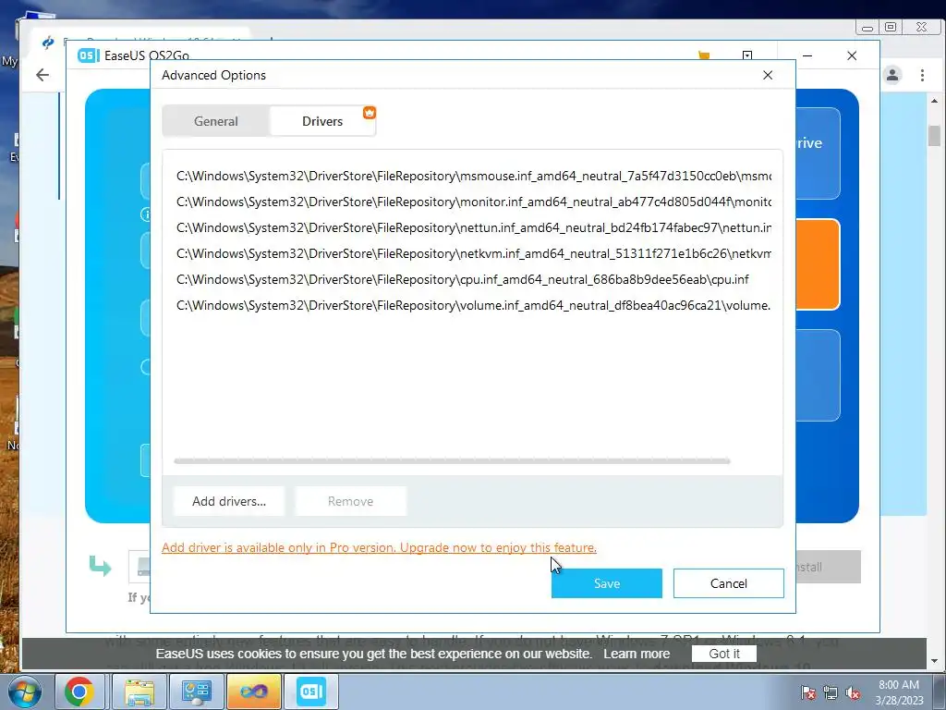Open File Explorer from the taskbar
Image resolution: width=946 pixels, height=710 pixels.
point(139,692)
